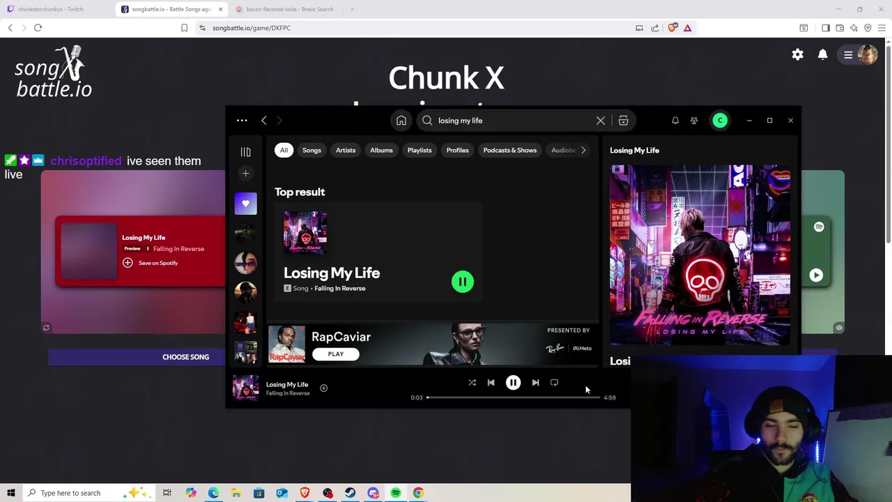Image resolution: width=892 pixels, height=502 pixels.
Task: Open Spotify notifications bell
Action: [675, 121]
